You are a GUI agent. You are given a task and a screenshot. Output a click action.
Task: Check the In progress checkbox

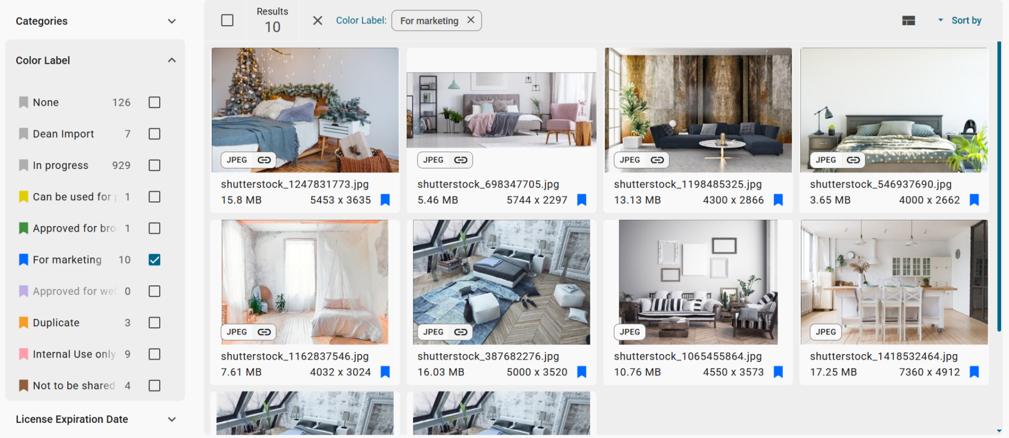point(155,166)
